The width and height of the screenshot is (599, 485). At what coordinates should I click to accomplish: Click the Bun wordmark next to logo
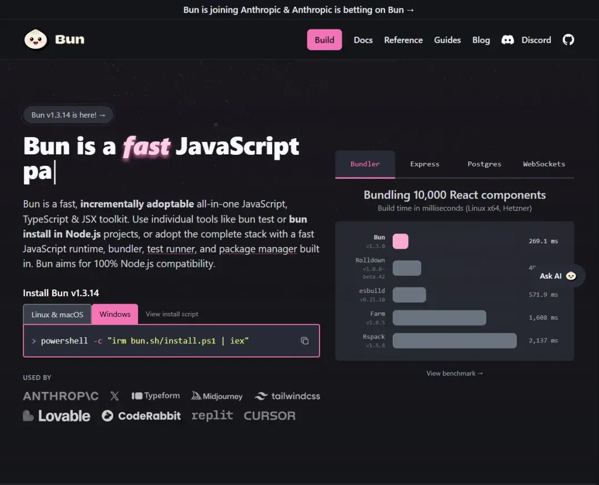pyautogui.click(x=69, y=39)
